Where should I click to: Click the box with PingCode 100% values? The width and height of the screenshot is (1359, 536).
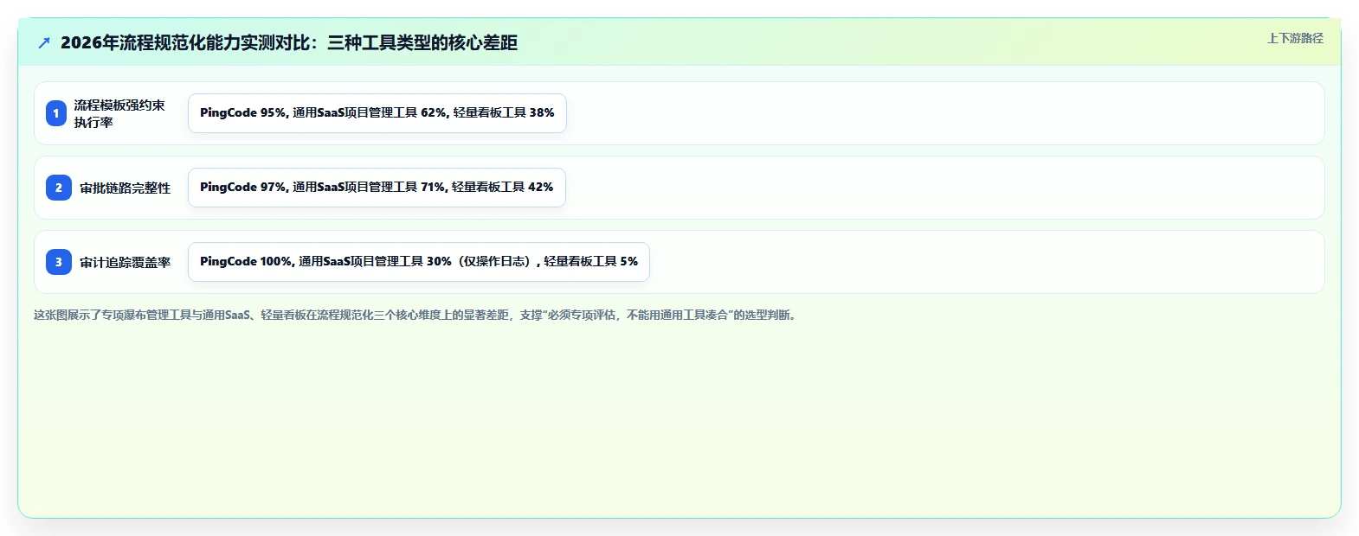[419, 262]
